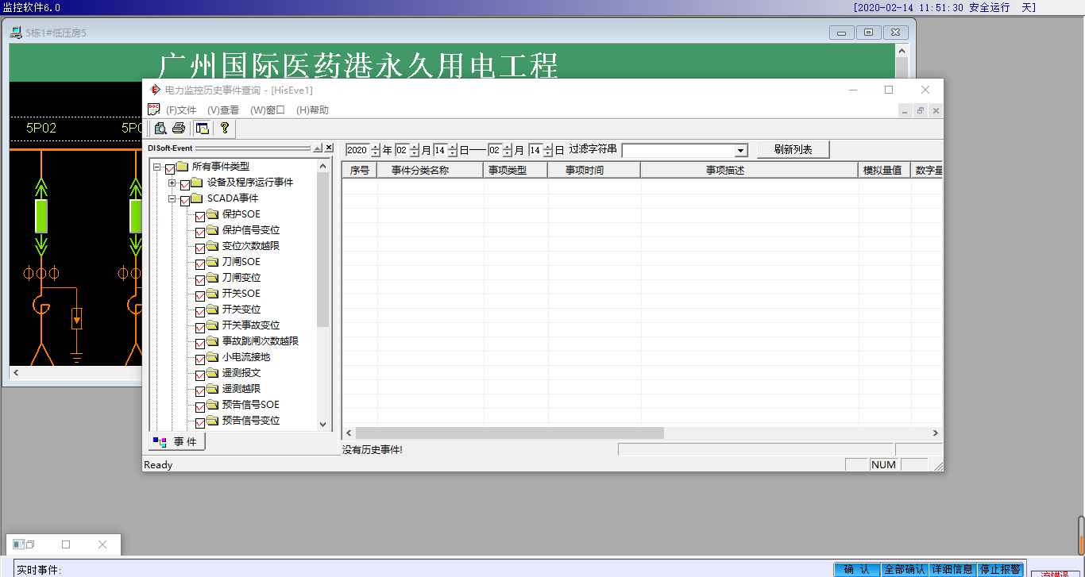Collapse the SCADA事件 tree node
The height and width of the screenshot is (577, 1085).
coord(172,199)
